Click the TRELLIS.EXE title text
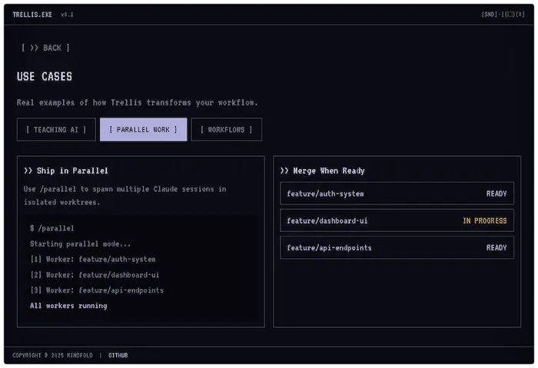Viewport: 538px width, 368px height. (x=32, y=15)
